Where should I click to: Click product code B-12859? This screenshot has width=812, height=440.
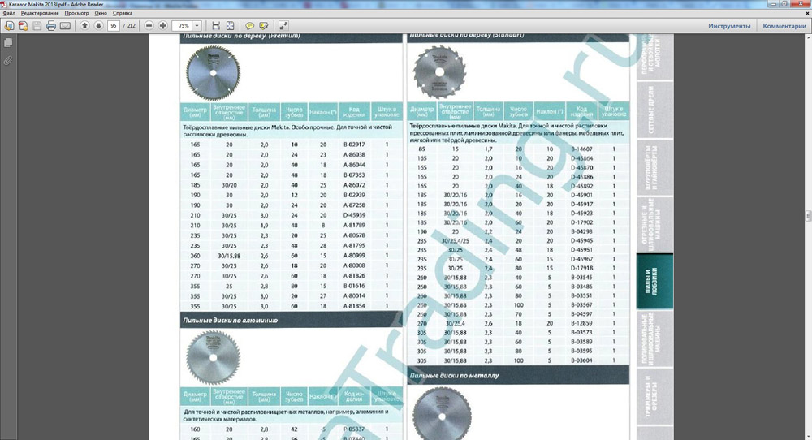pos(581,323)
